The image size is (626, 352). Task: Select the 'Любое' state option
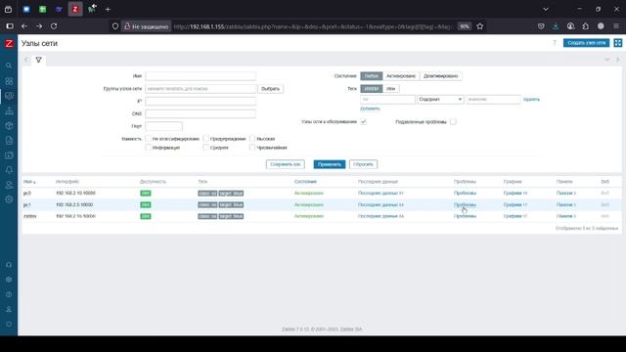tap(372, 76)
